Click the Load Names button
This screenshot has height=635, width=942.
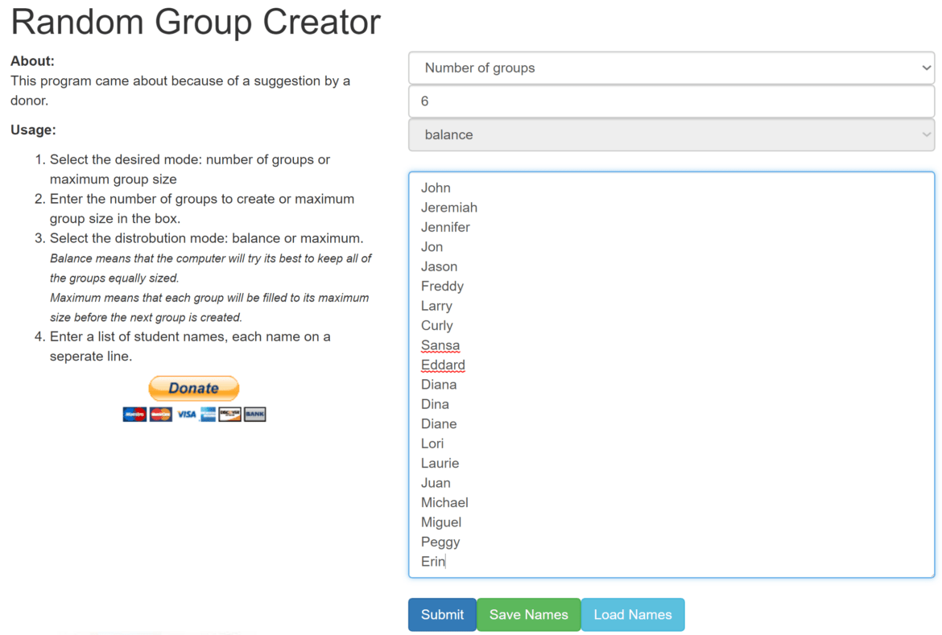(x=633, y=614)
